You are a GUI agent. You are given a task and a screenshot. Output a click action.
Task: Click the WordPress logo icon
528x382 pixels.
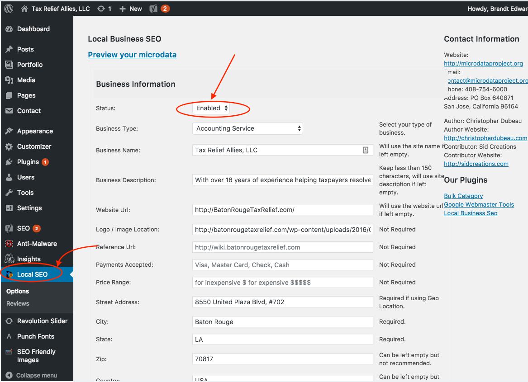(x=9, y=9)
